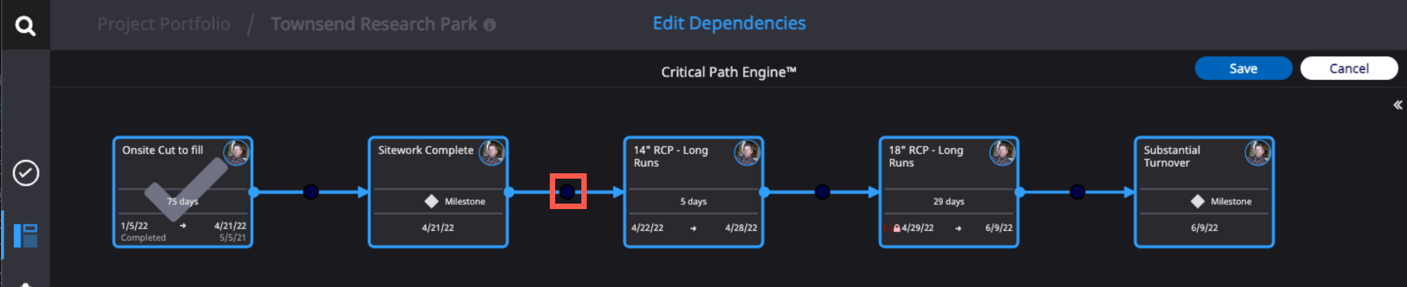Image resolution: width=1407 pixels, height=287 pixels.
Task: Select the 18" RCP - Long Runs card
Action: click(x=948, y=192)
